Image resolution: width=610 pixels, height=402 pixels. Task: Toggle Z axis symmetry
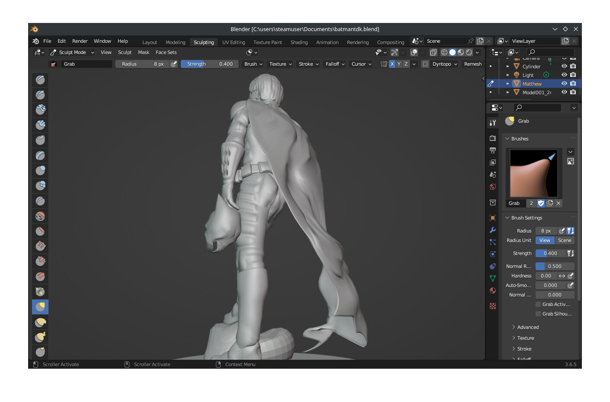pyautogui.click(x=406, y=64)
